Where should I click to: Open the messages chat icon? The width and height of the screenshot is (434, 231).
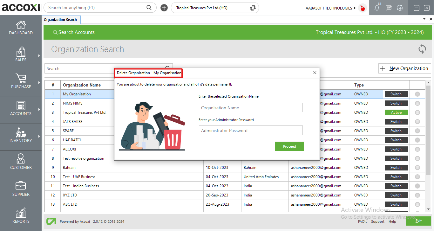[389, 8]
